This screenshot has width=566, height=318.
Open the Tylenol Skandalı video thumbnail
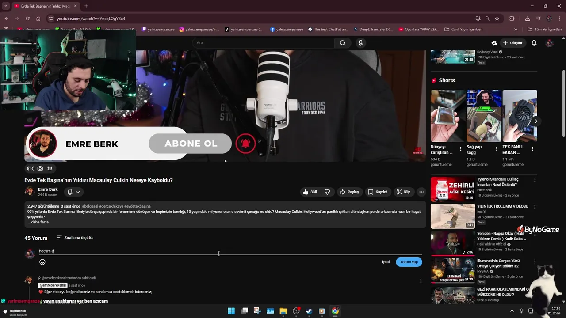[453, 189]
